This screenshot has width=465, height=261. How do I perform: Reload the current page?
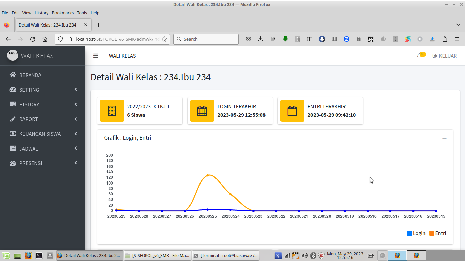coord(33,39)
